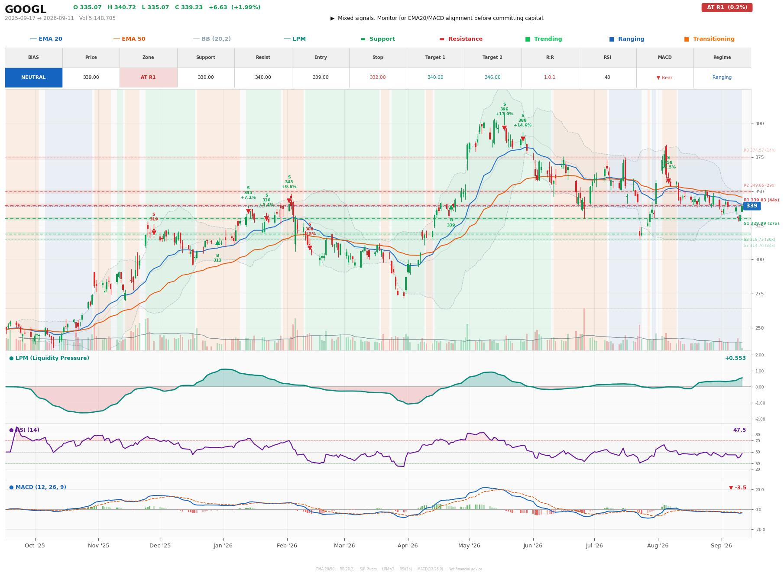Click the green Support legend entry
This screenshot has height=576, width=784.
click(378, 39)
